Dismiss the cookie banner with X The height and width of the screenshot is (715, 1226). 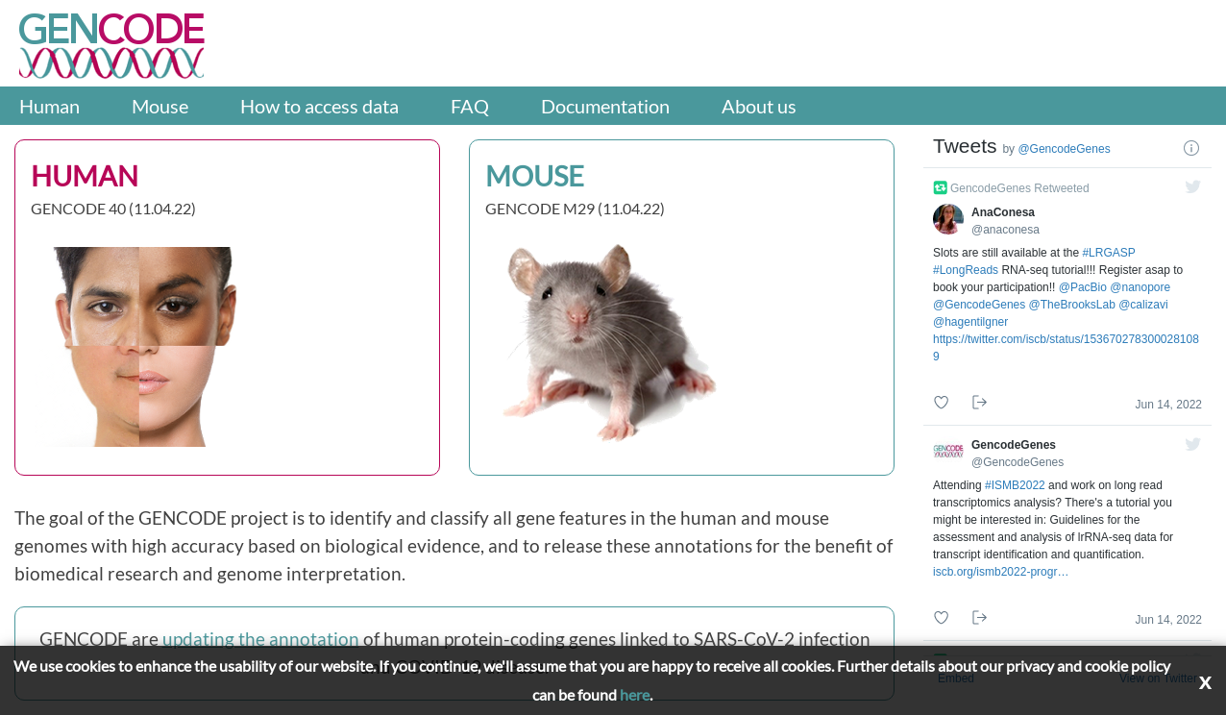click(1205, 683)
